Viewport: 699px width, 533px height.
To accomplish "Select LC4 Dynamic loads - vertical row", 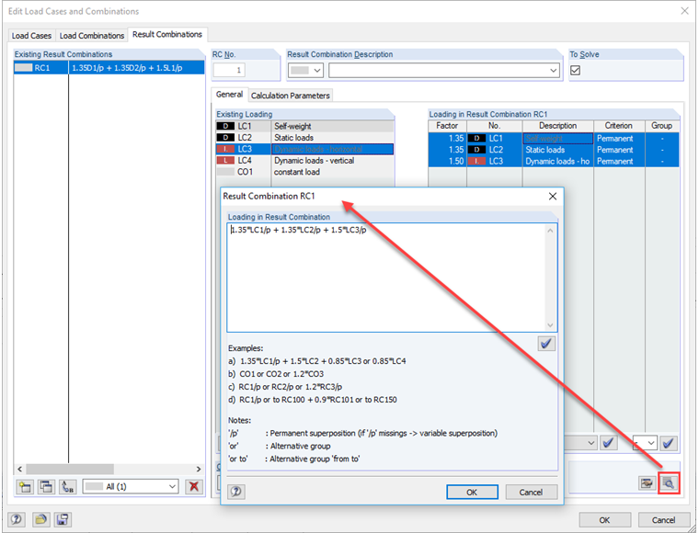I will click(x=305, y=160).
